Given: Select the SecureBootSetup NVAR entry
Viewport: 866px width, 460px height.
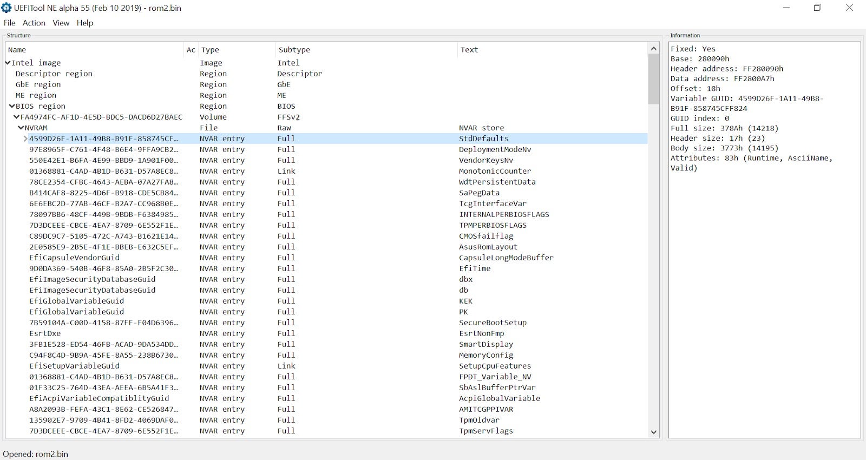Looking at the screenshot, I should [x=493, y=323].
